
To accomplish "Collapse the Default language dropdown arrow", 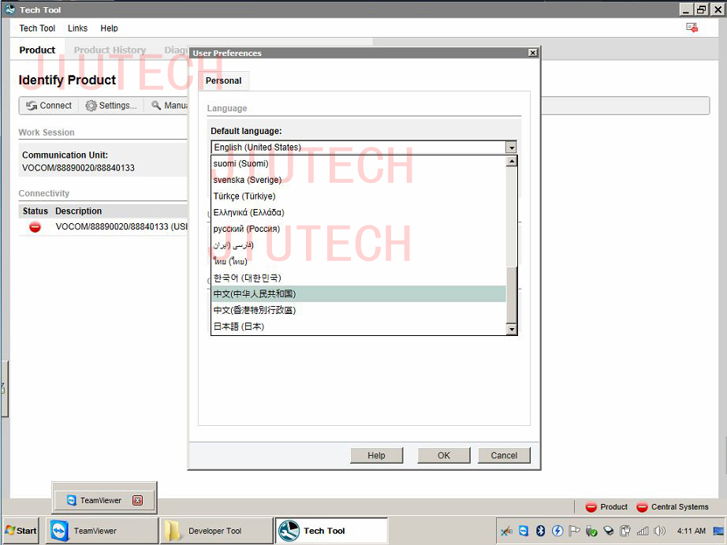I will (x=511, y=147).
